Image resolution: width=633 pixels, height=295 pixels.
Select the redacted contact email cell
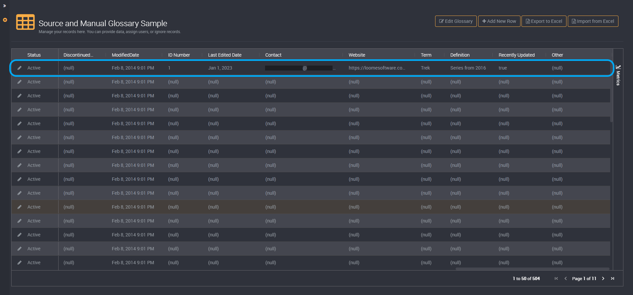(300, 68)
